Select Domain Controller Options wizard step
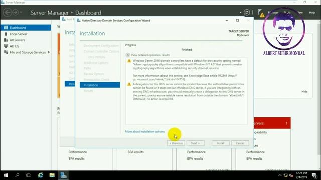Viewport: 321px width, 180px height. click(101, 51)
